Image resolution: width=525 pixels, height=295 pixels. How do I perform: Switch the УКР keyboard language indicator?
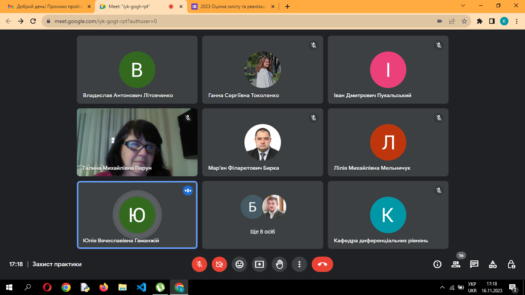[x=472, y=287]
